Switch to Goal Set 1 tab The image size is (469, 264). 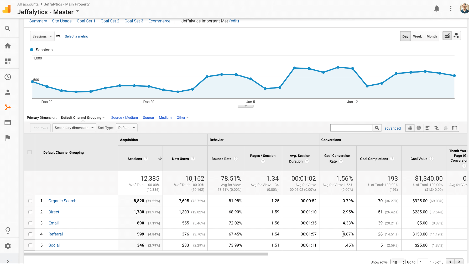tap(86, 21)
